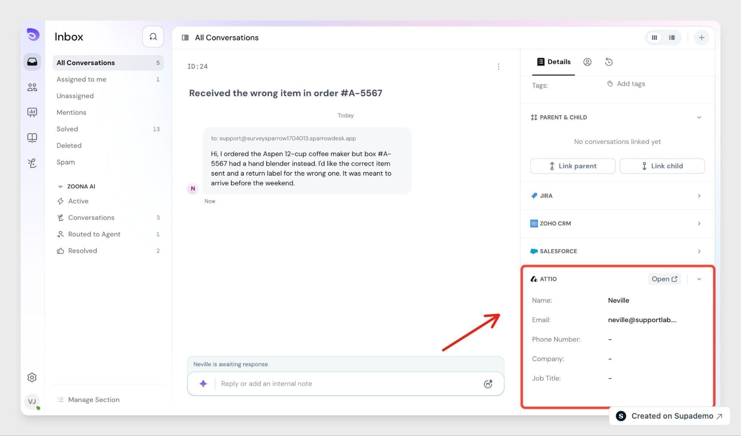Open Assigned to me folder
Viewport: 741px width, 436px height.
pyautogui.click(x=108, y=80)
